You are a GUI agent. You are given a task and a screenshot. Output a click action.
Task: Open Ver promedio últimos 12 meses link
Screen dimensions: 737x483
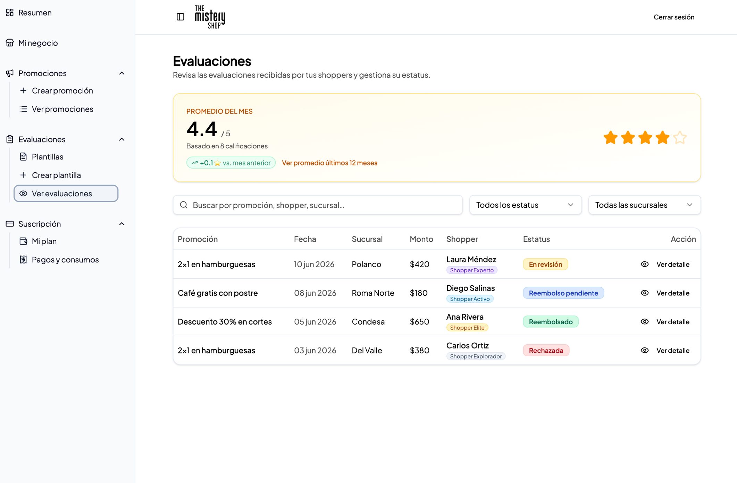coord(329,163)
